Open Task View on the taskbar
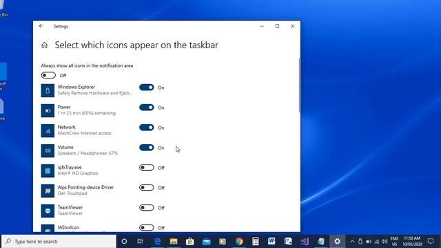The width and height of the screenshot is (441, 248). coord(140,241)
